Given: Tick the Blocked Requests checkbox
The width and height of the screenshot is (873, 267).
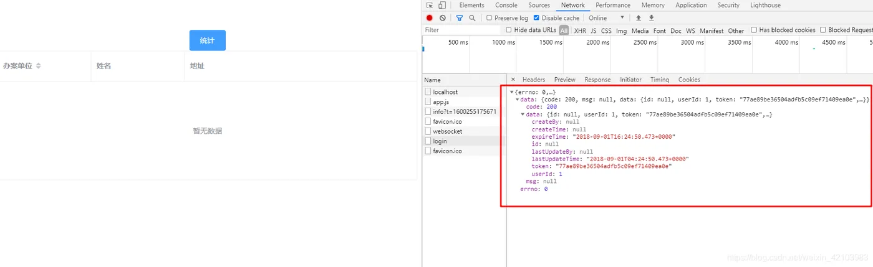Looking at the screenshot, I should click(x=823, y=30).
